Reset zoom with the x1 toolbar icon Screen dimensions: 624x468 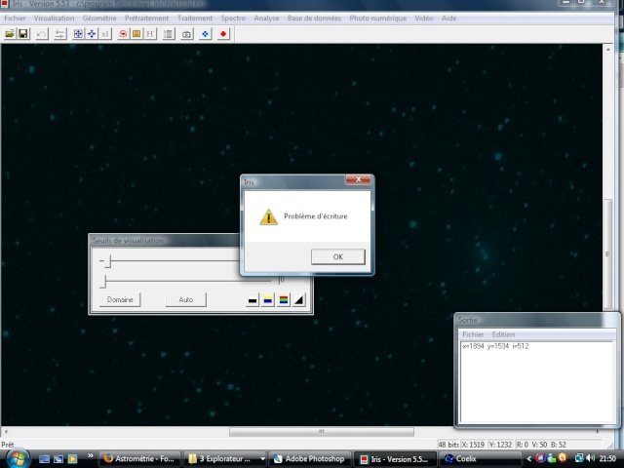pyautogui.click(x=105, y=34)
